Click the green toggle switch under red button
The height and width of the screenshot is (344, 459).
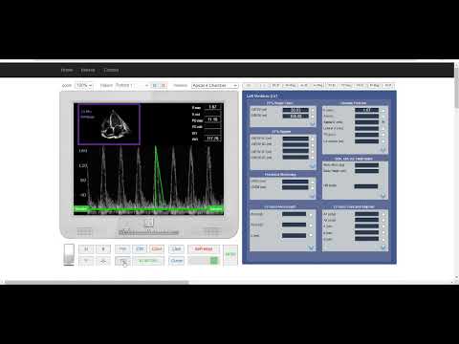pos(204,261)
